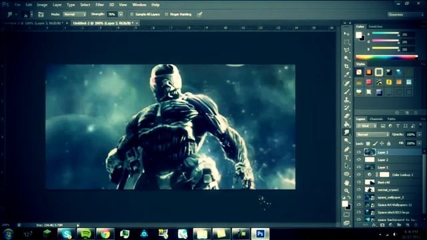Screen dimensions: 427x240
Task: Open the smudge Mode dropdown
Action: (75, 14)
